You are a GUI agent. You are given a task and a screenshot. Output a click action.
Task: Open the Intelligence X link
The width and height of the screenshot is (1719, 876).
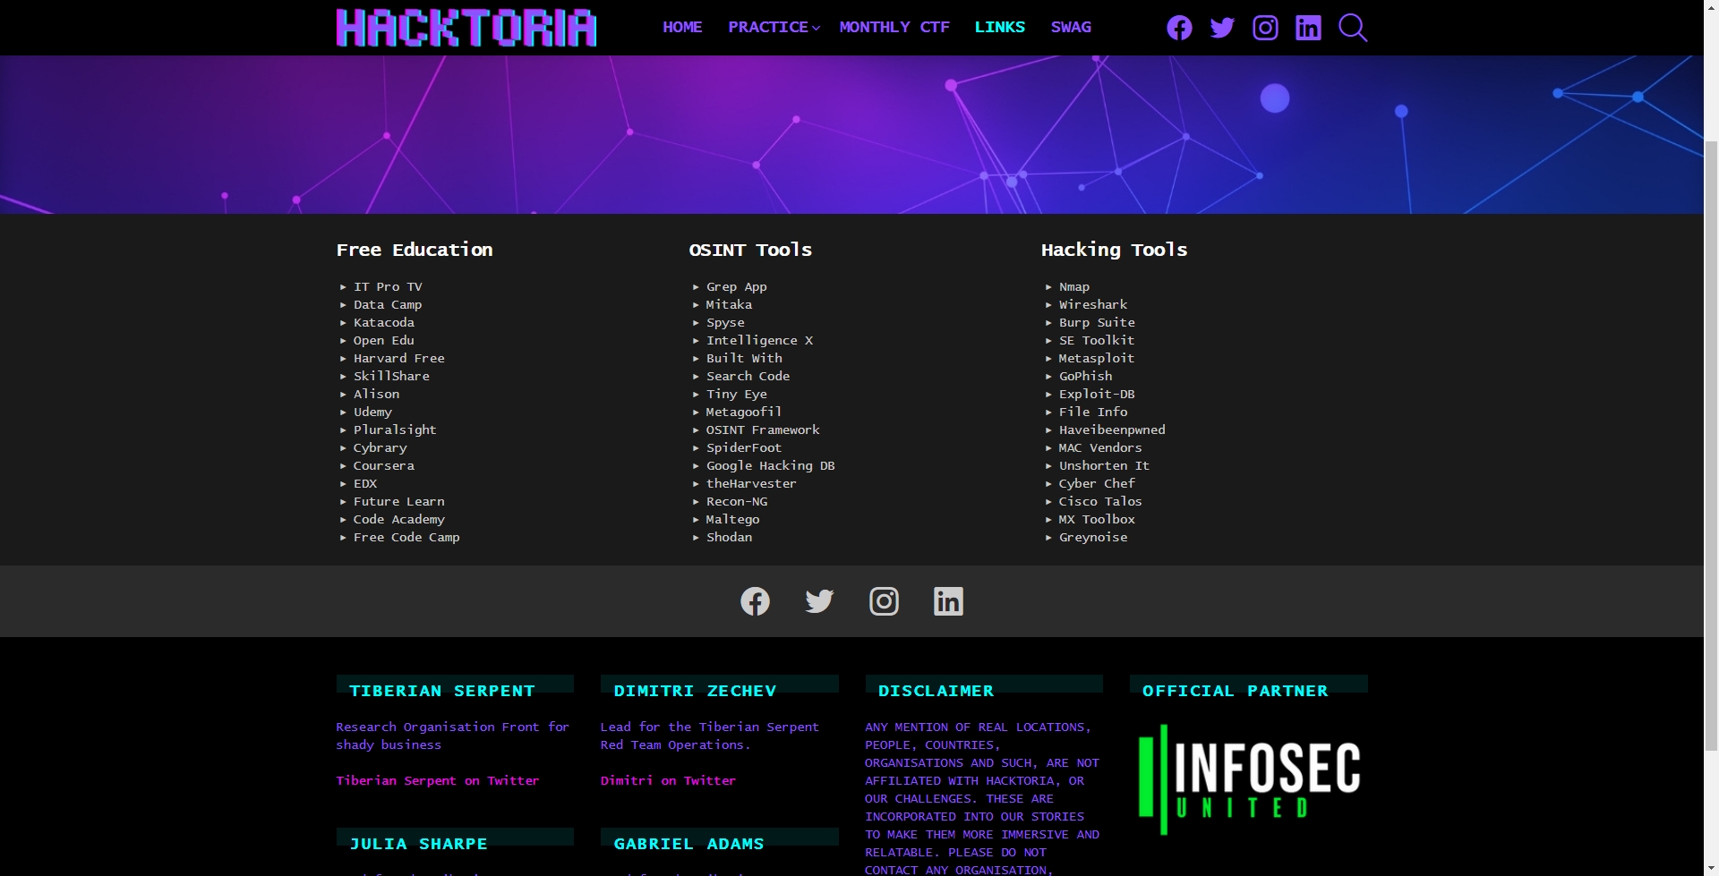pyautogui.click(x=759, y=340)
